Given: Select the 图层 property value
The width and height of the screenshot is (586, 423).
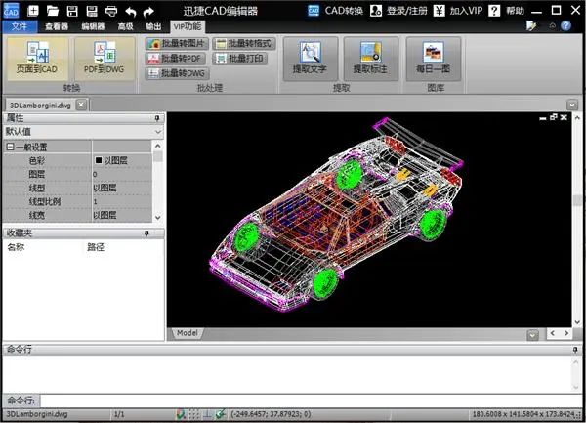Looking at the screenshot, I should (122, 174).
